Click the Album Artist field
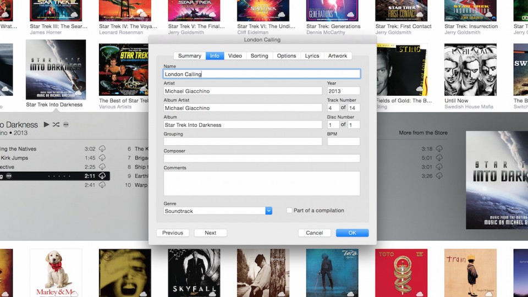 tap(243, 108)
